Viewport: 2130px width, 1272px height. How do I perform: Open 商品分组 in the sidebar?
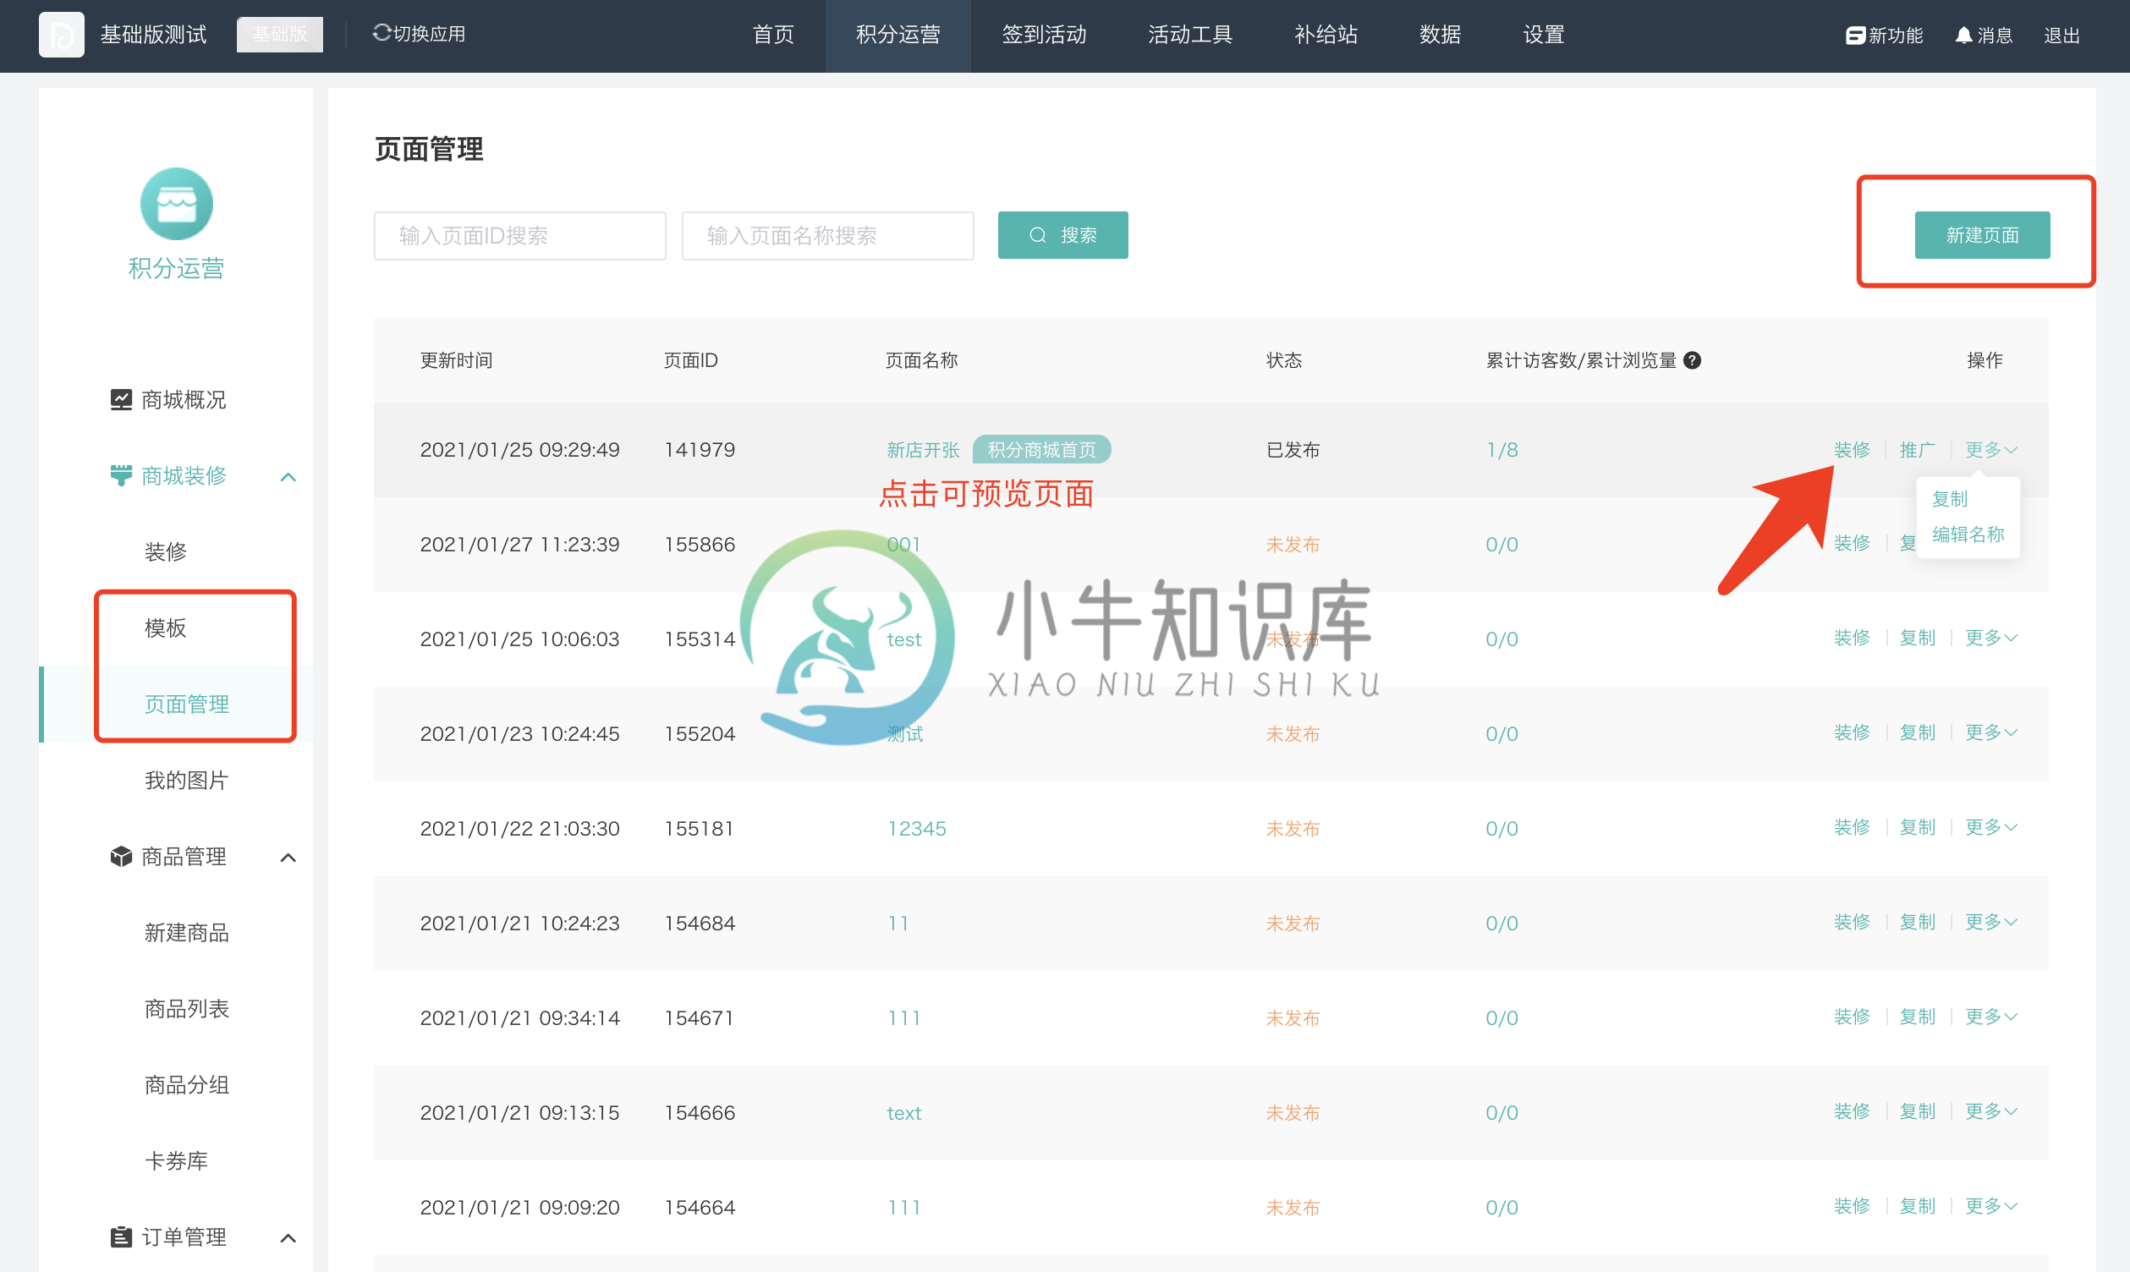187,1085
